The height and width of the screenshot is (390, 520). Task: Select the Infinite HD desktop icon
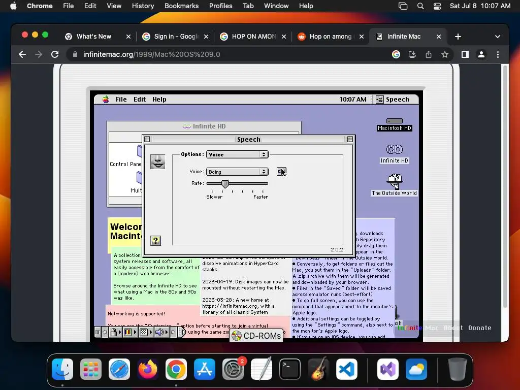[394, 154]
